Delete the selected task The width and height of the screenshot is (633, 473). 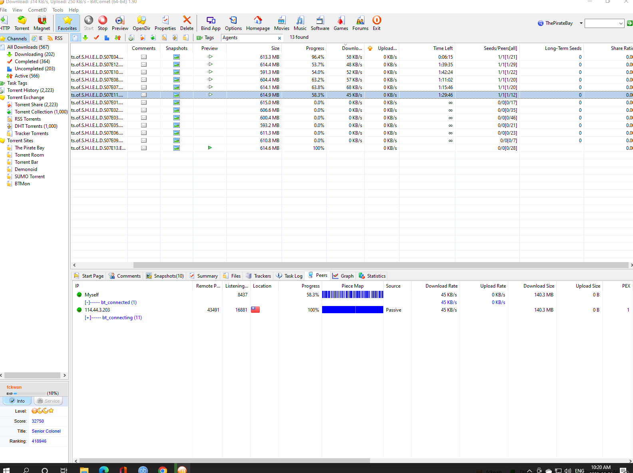(187, 23)
